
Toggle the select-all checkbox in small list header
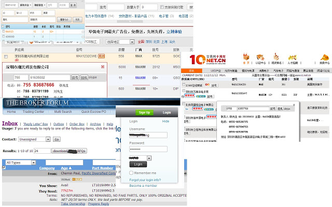[x=3, y=26]
